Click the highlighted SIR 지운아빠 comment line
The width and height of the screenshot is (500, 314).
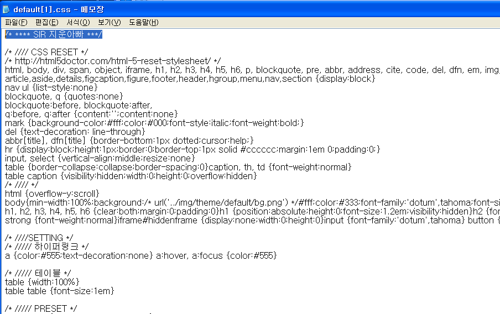(54, 35)
